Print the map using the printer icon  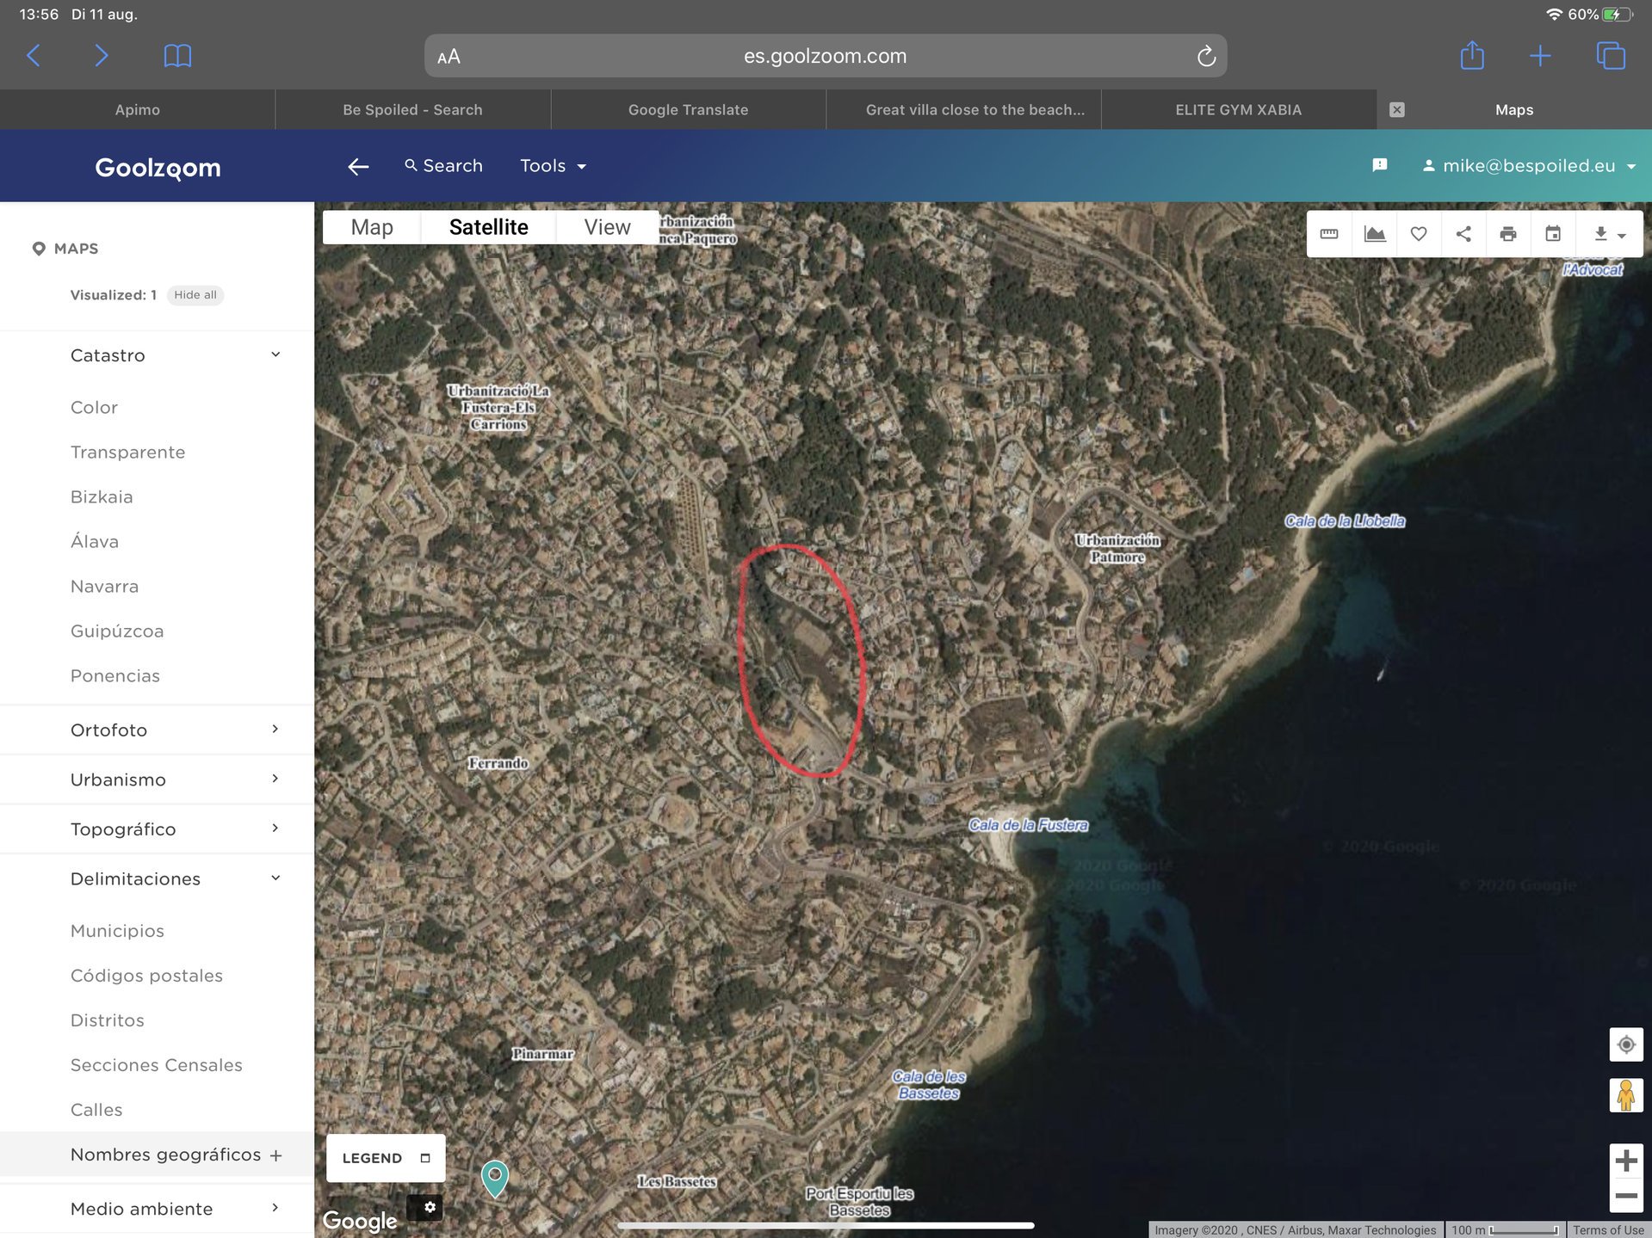point(1508,233)
